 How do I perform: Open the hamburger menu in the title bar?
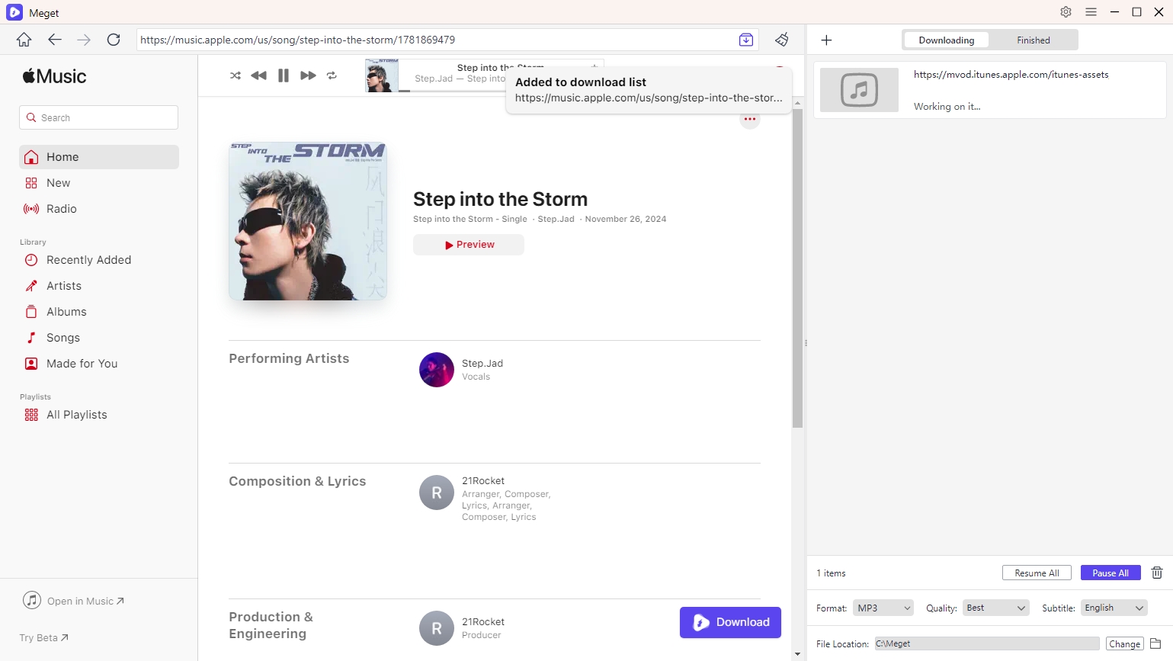point(1091,12)
